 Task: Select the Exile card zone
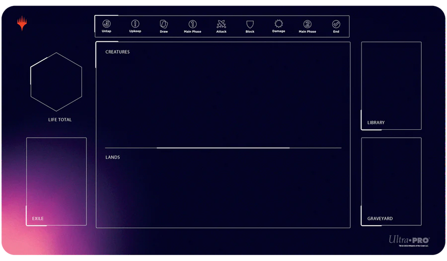(56, 181)
